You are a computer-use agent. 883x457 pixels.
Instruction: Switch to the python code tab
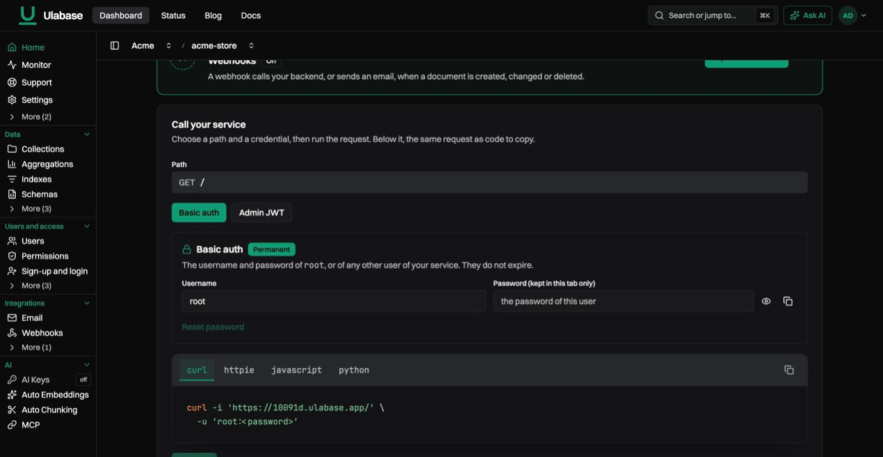click(354, 370)
